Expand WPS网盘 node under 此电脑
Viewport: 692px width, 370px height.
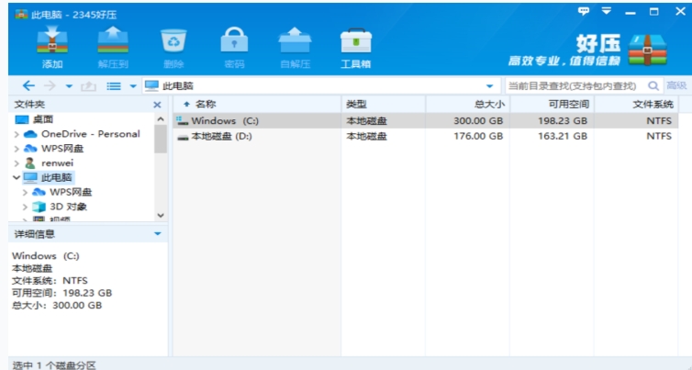point(25,192)
